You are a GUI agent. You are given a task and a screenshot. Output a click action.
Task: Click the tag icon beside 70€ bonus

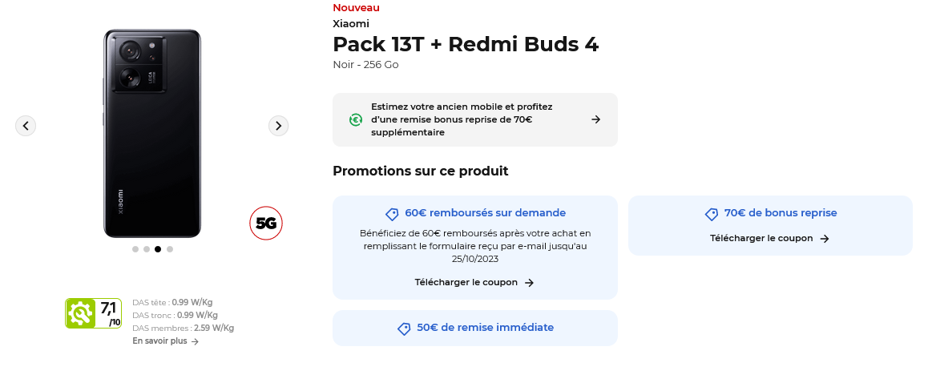(x=712, y=214)
